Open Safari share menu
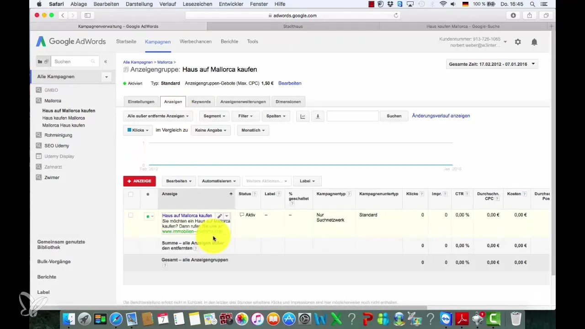The image size is (585, 329). [530, 15]
